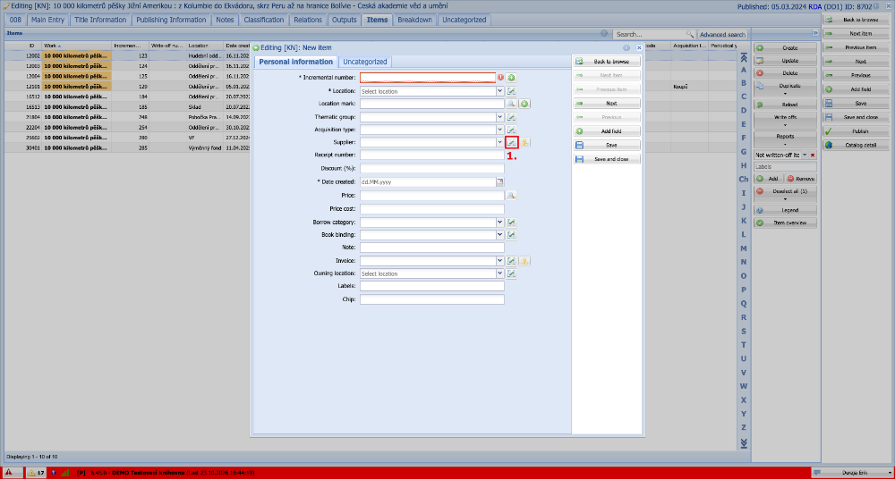The height and width of the screenshot is (479, 895).
Task: Click Add field in New item dialog
Action: 607,131
